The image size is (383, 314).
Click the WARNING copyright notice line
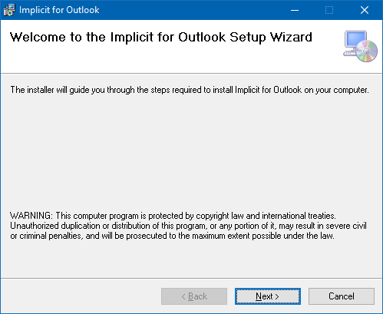click(173, 216)
